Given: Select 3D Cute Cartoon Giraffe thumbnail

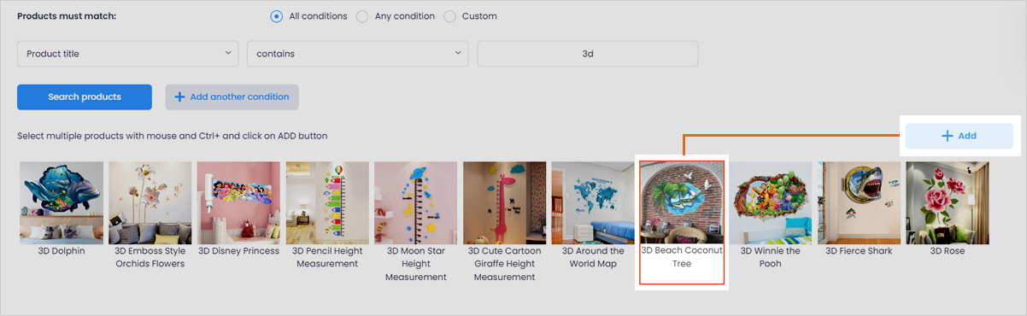Looking at the screenshot, I should pos(505,203).
